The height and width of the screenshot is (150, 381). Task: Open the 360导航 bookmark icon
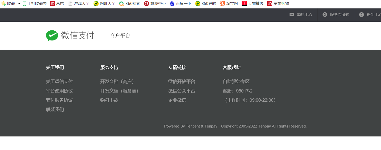tap(198, 4)
